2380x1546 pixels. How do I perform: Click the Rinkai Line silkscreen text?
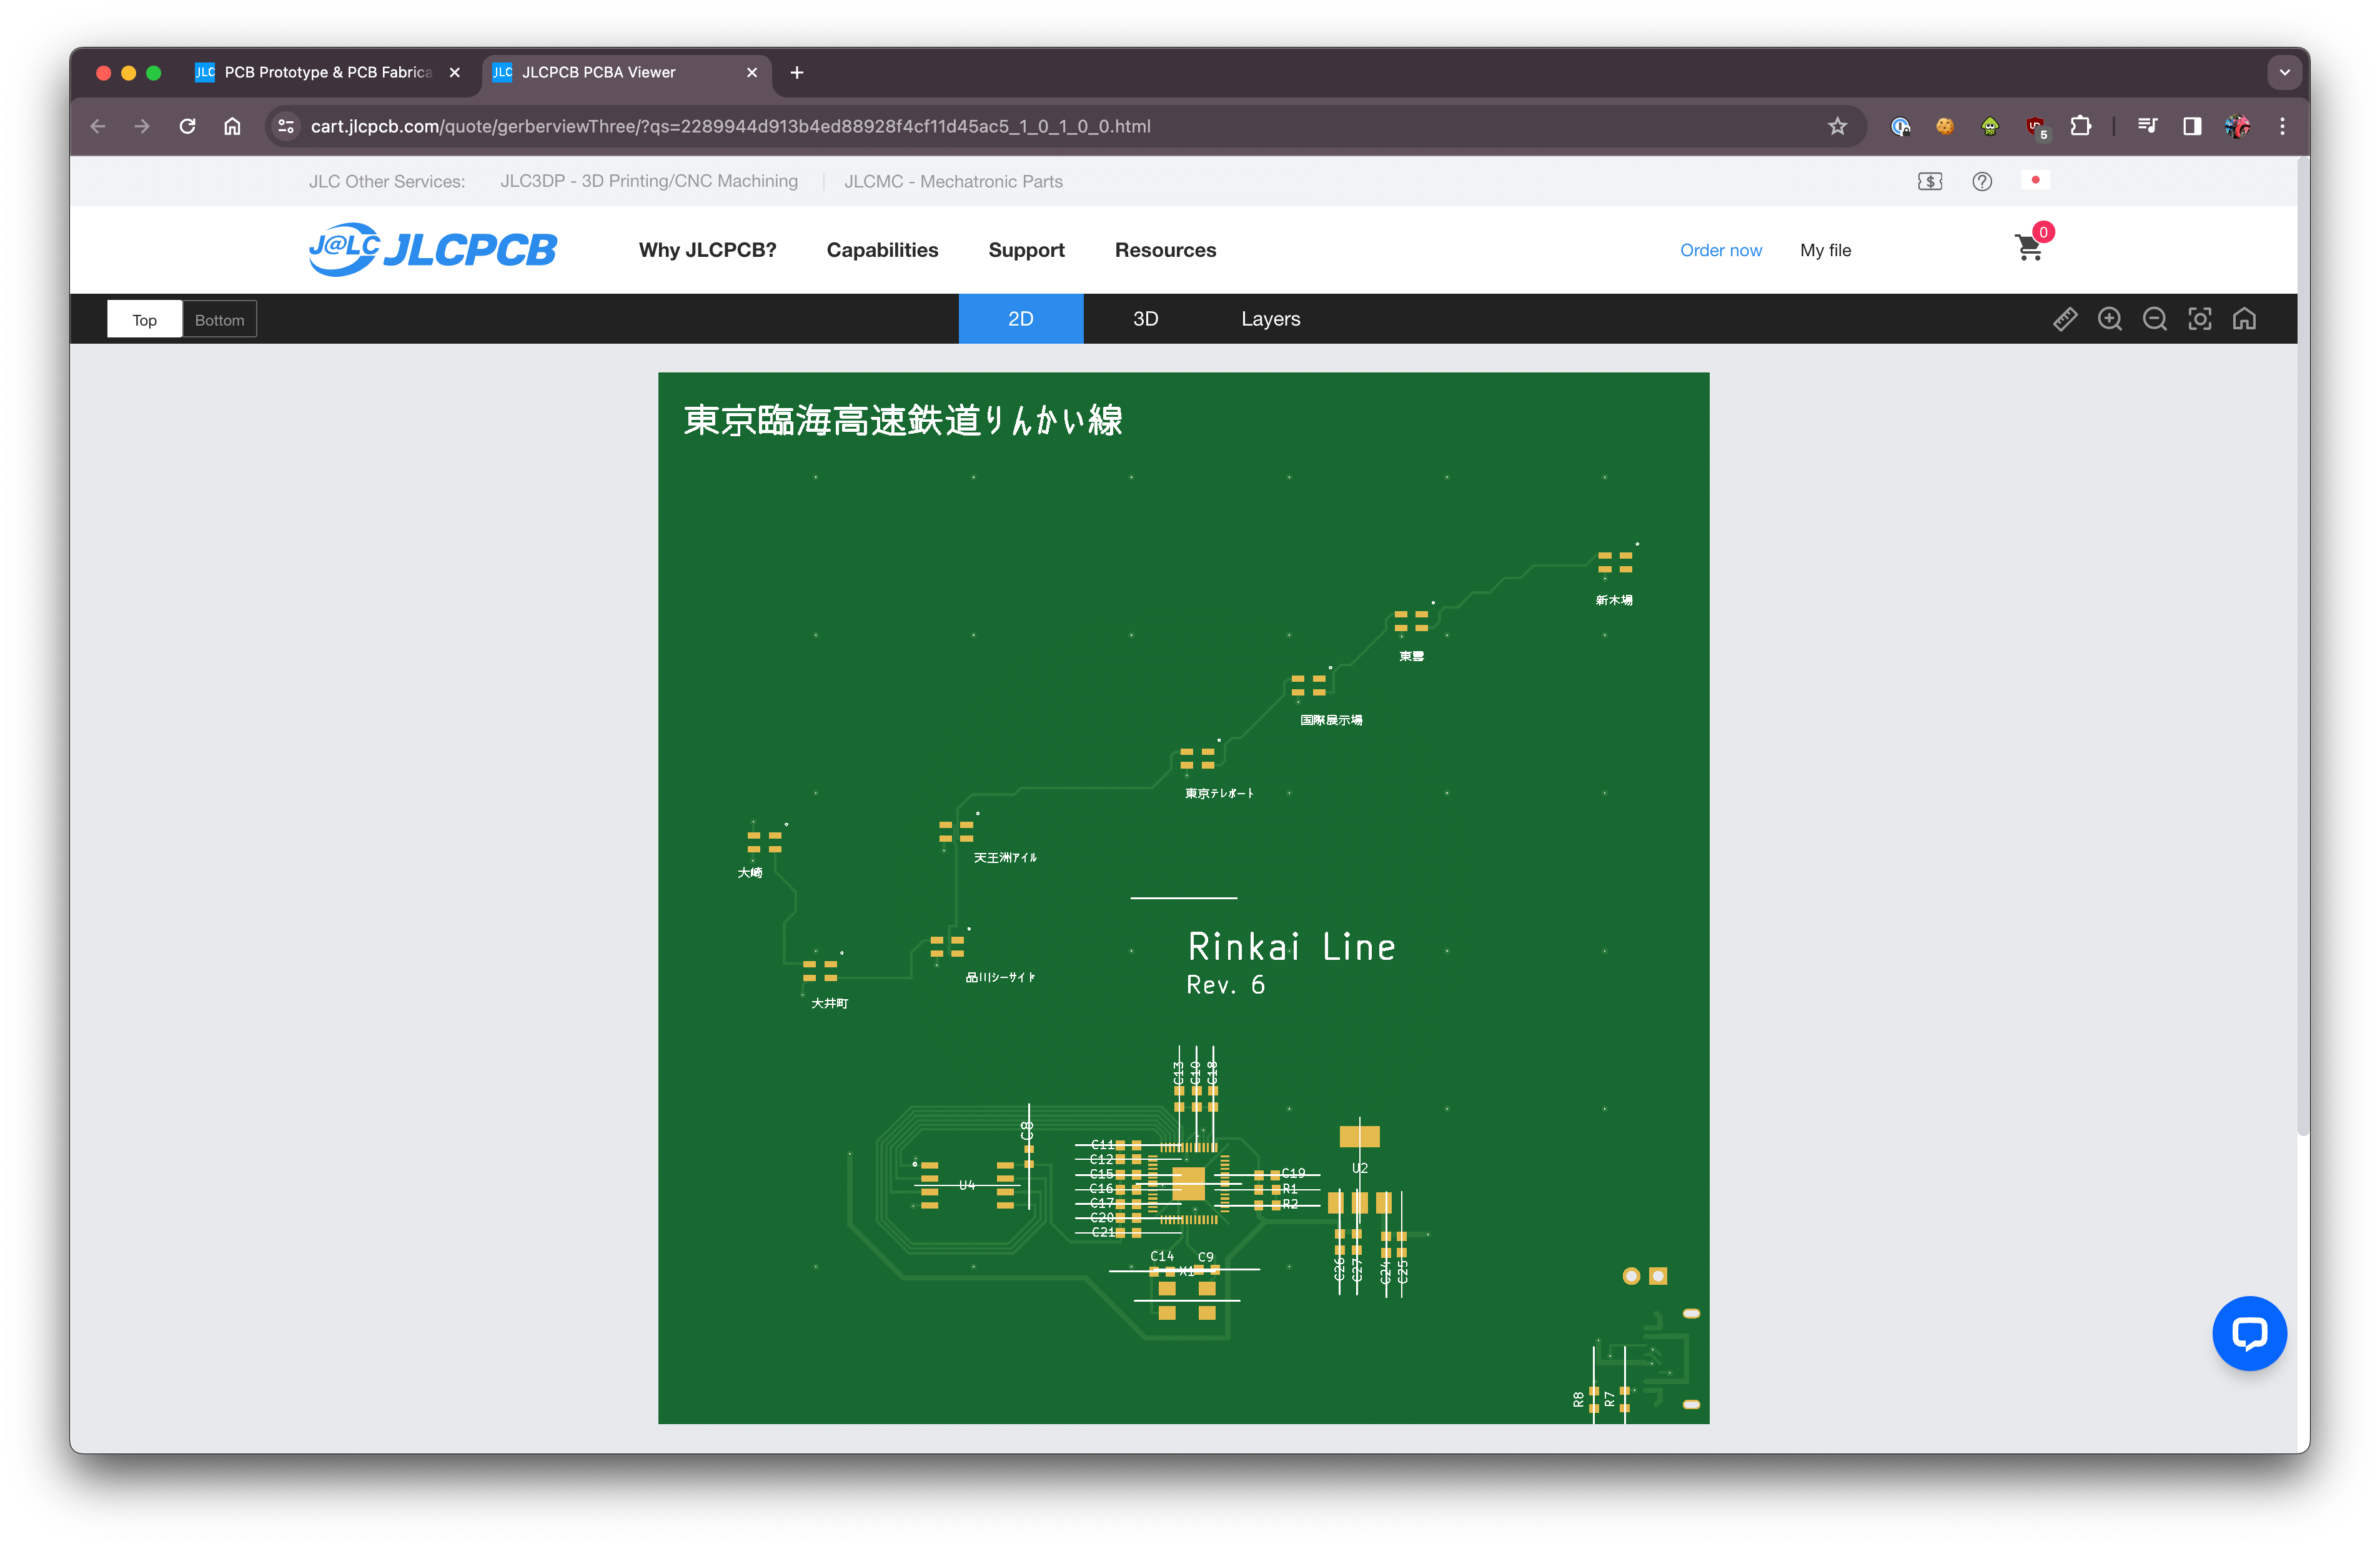[x=1291, y=947]
